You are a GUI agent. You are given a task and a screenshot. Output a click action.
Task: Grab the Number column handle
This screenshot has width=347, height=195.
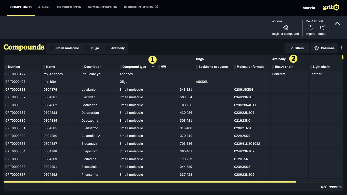click(x=6, y=67)
